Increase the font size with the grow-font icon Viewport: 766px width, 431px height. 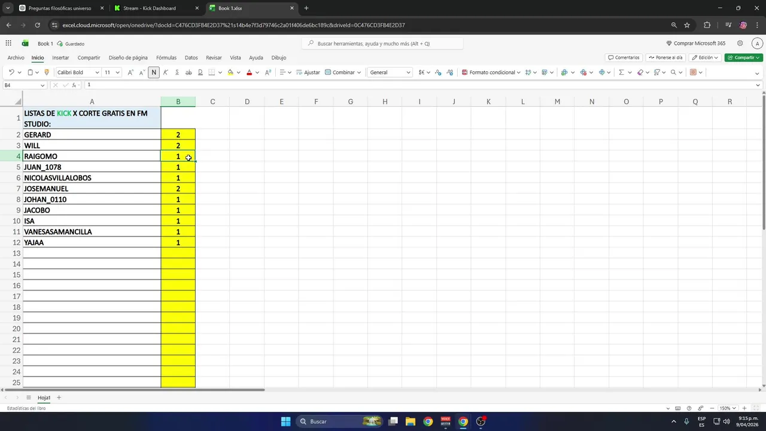click(130, 72)
